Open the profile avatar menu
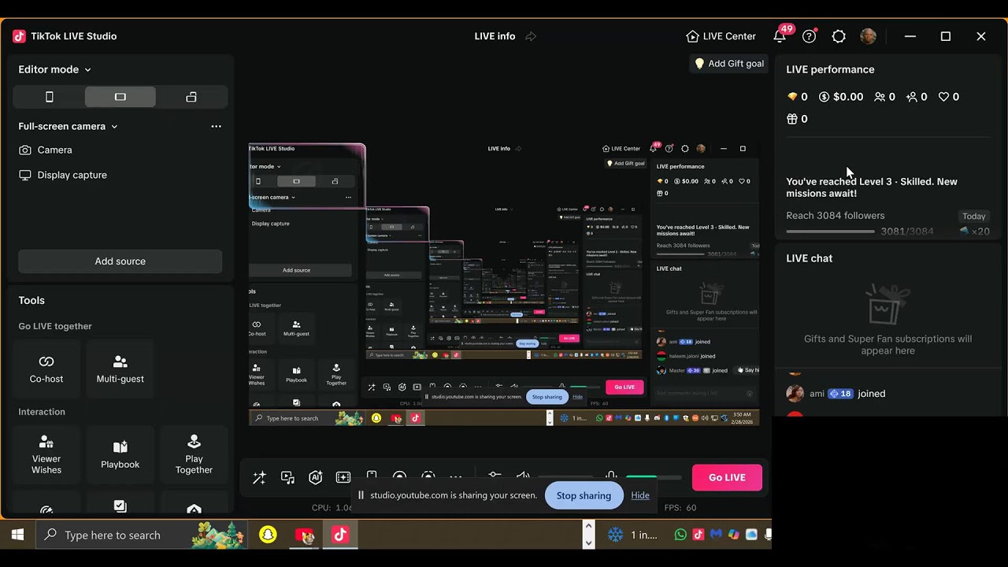The width and height of the screenshot is (1008, 567). (868, 36)
